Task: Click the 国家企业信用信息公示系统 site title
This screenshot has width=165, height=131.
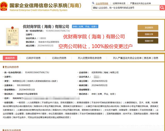Action: pos(45,5)
